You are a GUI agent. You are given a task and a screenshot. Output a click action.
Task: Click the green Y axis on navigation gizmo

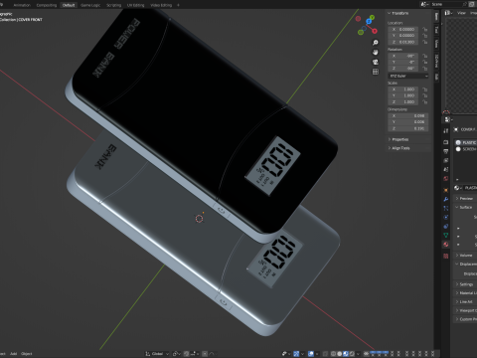point(372,17)
